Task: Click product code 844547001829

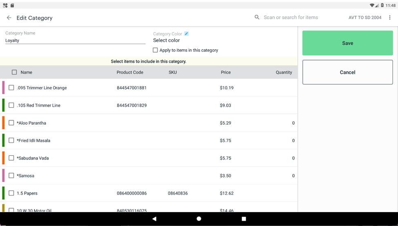Action: (131, 105)
